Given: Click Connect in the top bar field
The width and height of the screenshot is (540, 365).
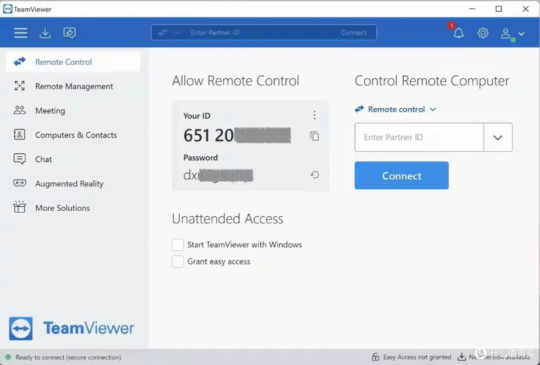Looking at the screenshot, I should [353, 32].
